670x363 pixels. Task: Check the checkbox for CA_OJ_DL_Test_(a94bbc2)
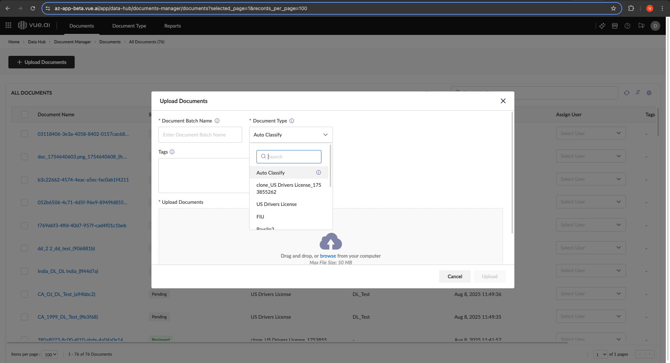24,294
